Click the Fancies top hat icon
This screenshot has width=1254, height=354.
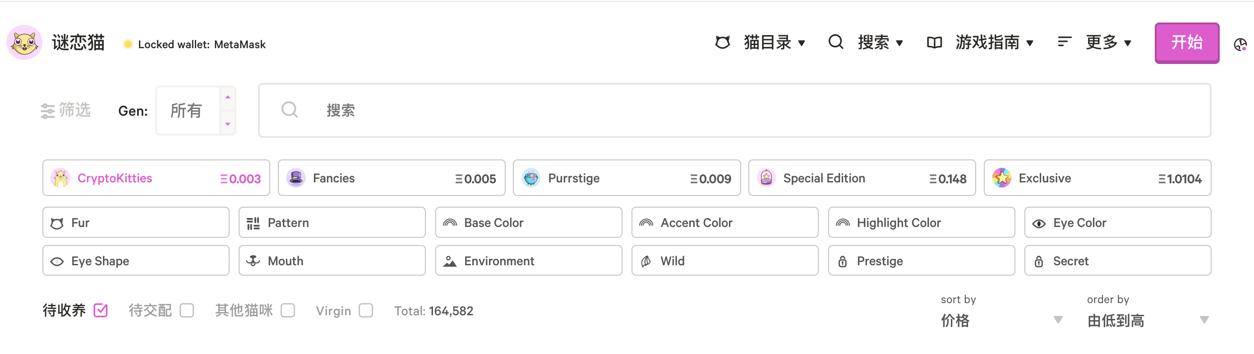296,178
